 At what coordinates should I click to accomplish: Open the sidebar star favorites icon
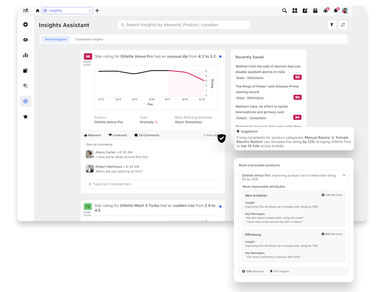pos(26,117)
